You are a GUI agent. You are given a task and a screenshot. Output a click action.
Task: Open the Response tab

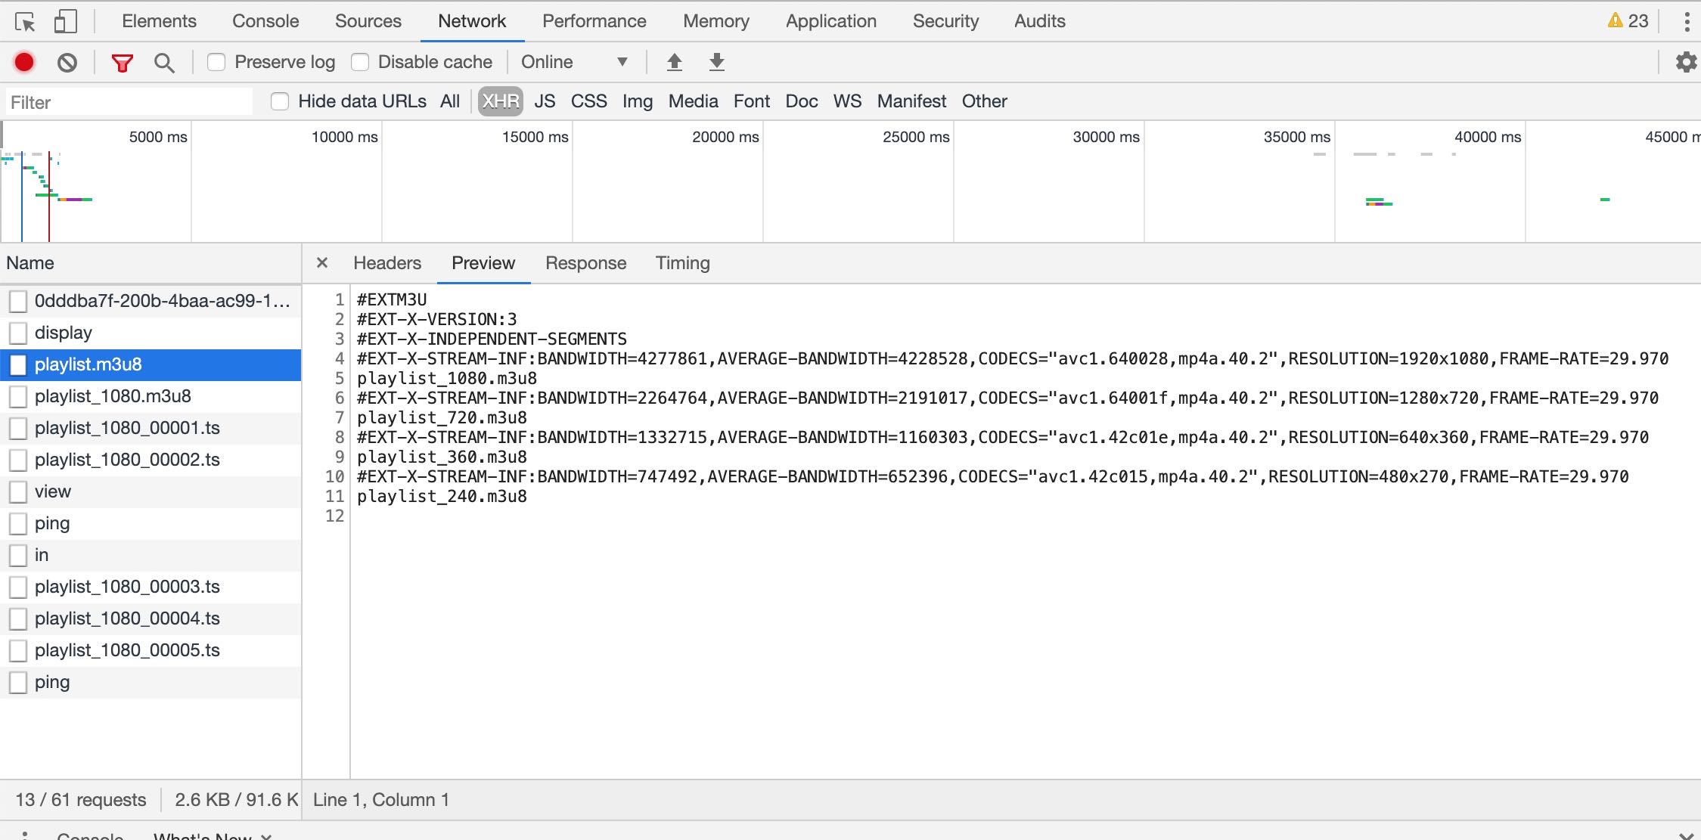click(585, 263)
